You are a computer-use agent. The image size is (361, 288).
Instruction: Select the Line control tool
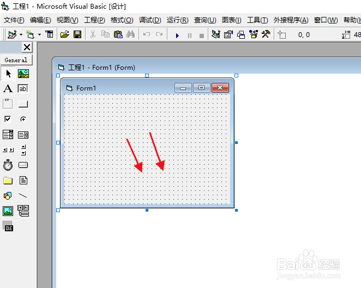23,196
